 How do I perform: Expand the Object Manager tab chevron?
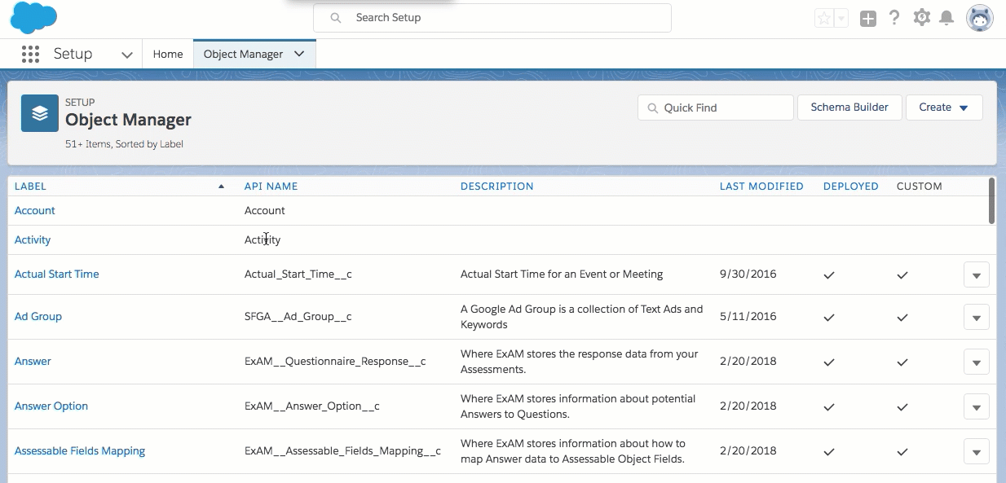click(299, 54)
